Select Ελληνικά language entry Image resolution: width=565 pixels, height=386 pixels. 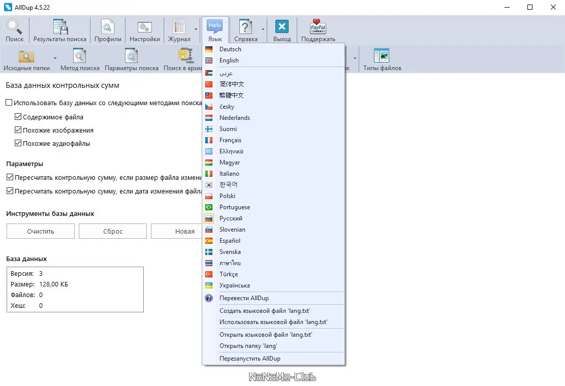point(273,151)
